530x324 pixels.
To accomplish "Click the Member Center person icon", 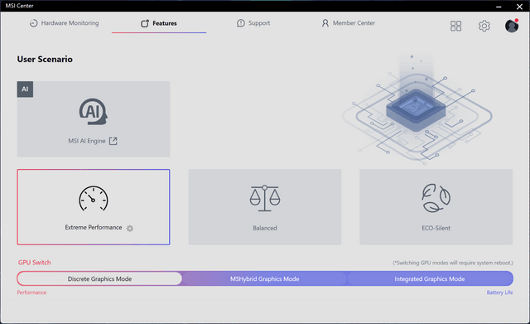I will [325, 23].
